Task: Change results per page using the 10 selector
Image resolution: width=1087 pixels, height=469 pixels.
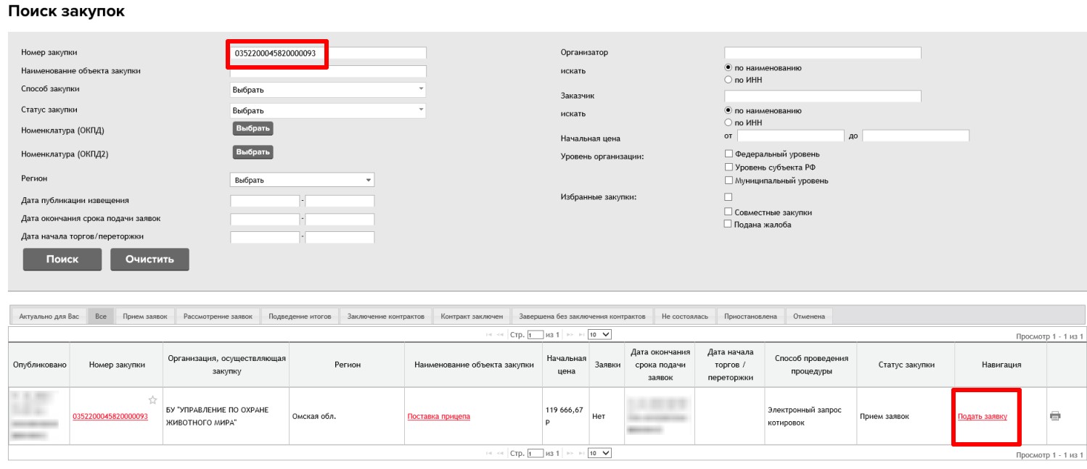Action: coord(599,333)
